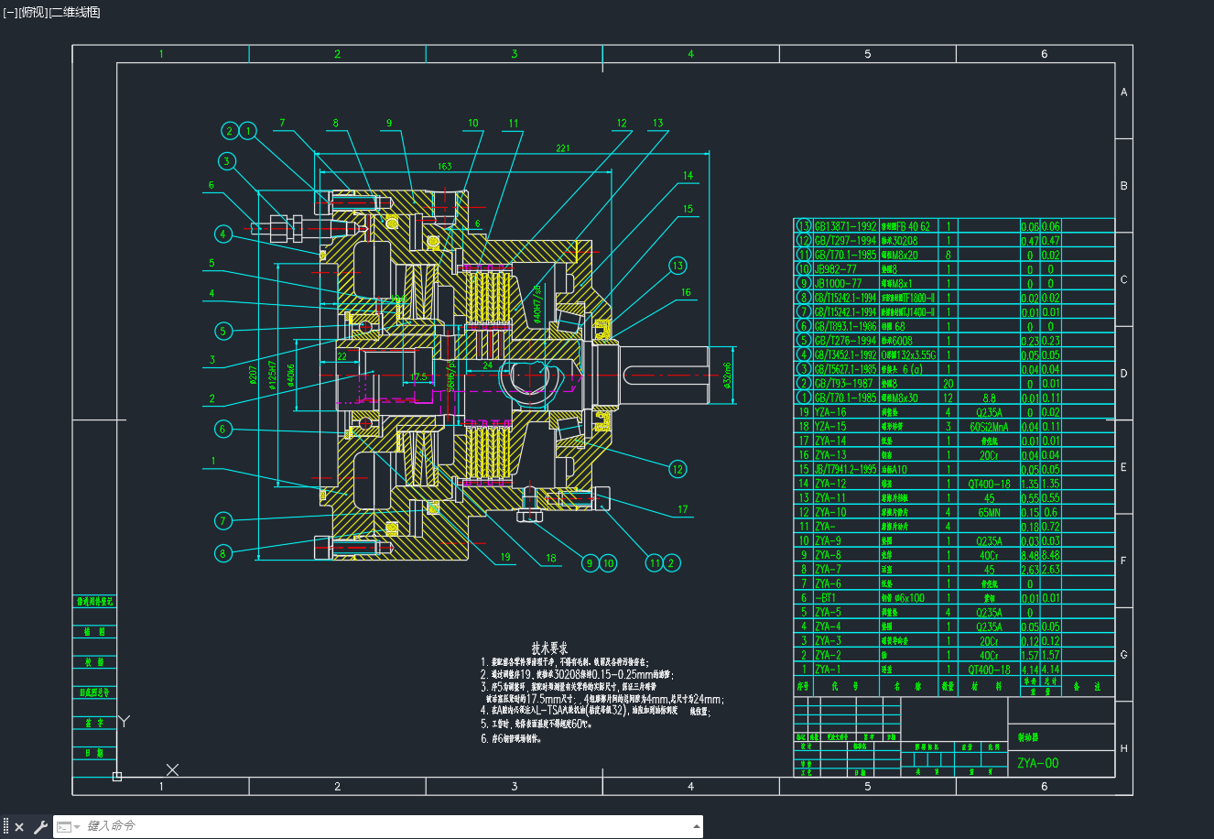
Task: Select part code GB/T893.1-1986
Action: pyautogui.click(x=846, y=326)
